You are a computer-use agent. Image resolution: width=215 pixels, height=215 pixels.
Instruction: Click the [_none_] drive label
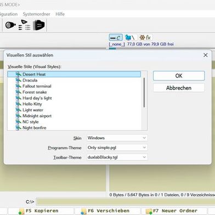[x=117, y=44]
